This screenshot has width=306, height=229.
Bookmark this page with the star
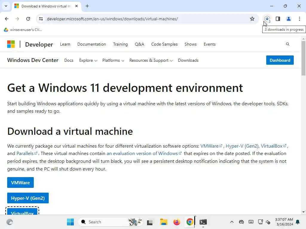[252, 19]
